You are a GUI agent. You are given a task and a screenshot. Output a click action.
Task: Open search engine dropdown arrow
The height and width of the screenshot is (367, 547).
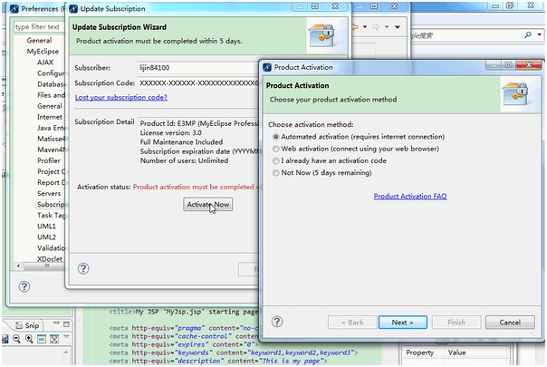click(x=540, y=34)
